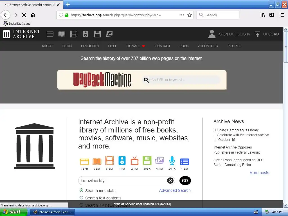Stop page loading with the X button
This screenshot has width=288, height=216.
(x=24, y=15)
